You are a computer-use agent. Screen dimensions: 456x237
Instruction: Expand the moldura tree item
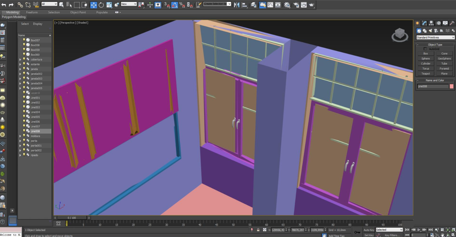click(20, 136)
